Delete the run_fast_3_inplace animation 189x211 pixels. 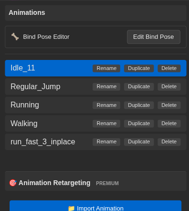pyautogui.click(x=169, y=142)
